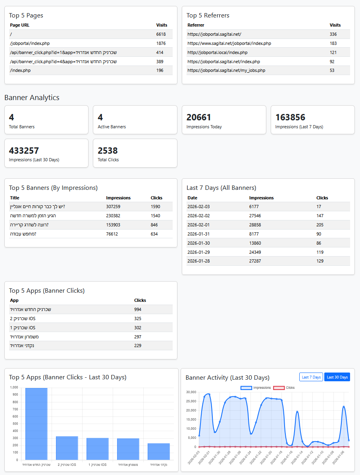Image resolution: width=360 pixels, height=475 pixels.
Task: Click the 1590 clicks value
Action: 155,207
